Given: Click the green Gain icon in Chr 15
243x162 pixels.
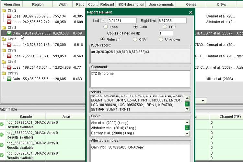Looking at the screenshot, I should pyautogui.click(x=9, y=78).
